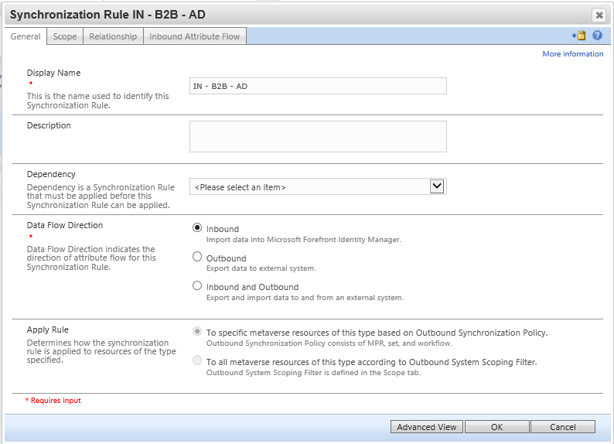This screenshot has width=614, height=444.
Task: Click the dialog title Synchronization Rule IN - B2B - AD
Action: (107, 15)
